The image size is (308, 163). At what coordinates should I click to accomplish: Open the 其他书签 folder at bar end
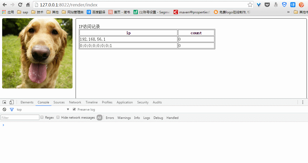pyautogui.click(x=301, y=12)
